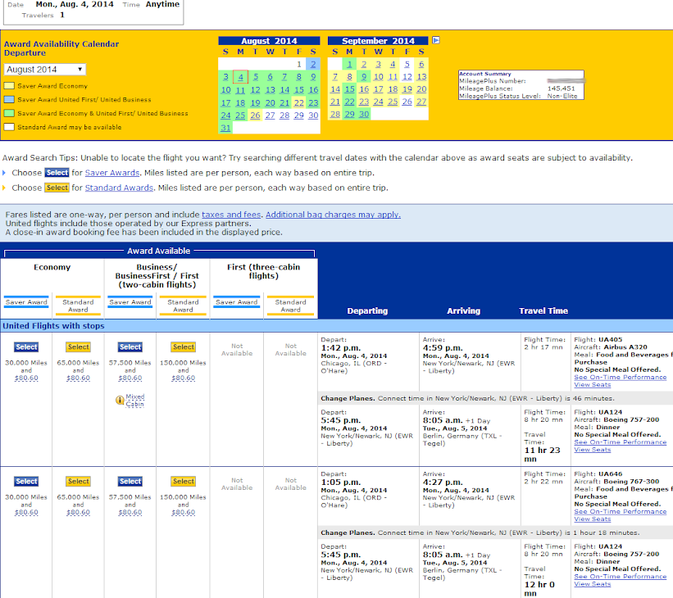Click First three-cabin Standard Award header
This screenshot has height=598, width=673.
click(x=290, y=306)
